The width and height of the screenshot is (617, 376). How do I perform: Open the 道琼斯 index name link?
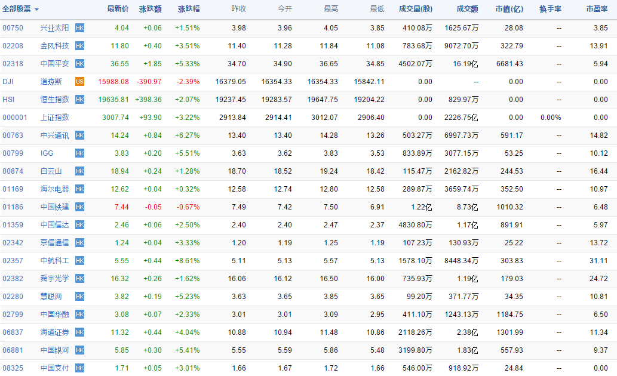point(51,82)
